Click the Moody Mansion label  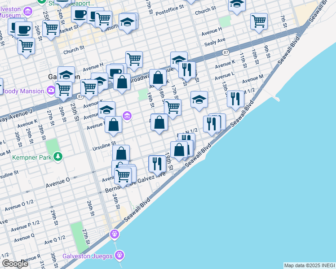click(x=23, y=91)
